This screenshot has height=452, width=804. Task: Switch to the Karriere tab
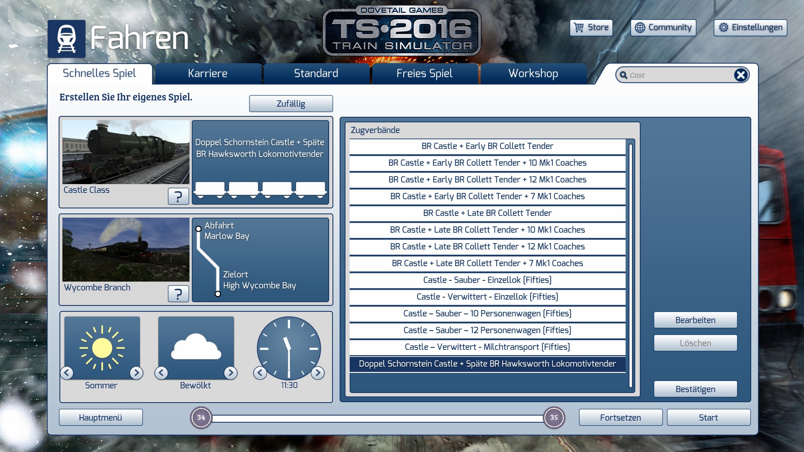coord(208,74)
